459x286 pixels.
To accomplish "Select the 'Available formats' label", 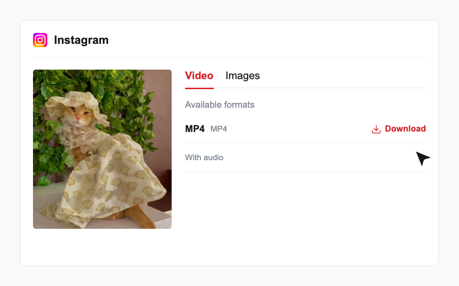I will pos(219,105).
